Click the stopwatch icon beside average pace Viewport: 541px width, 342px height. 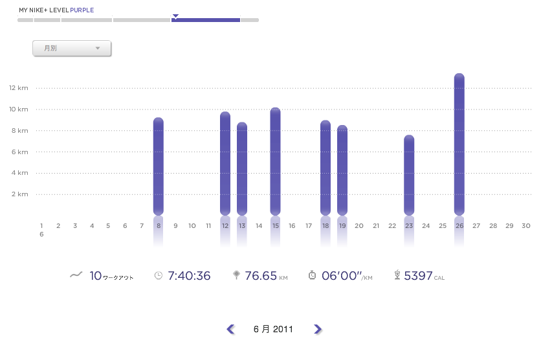tap(312, 275)
